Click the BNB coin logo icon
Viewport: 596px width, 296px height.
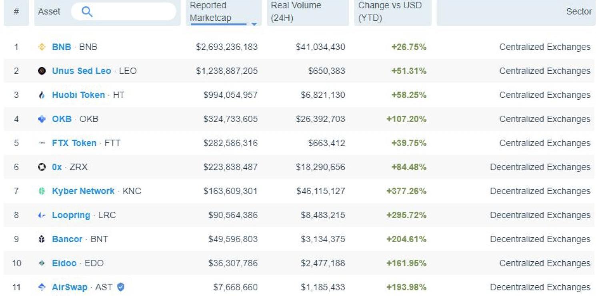[x=42, y=47]
